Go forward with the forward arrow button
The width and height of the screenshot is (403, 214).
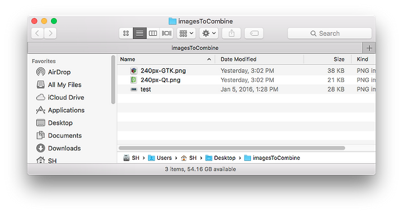(x=50, y=34)
